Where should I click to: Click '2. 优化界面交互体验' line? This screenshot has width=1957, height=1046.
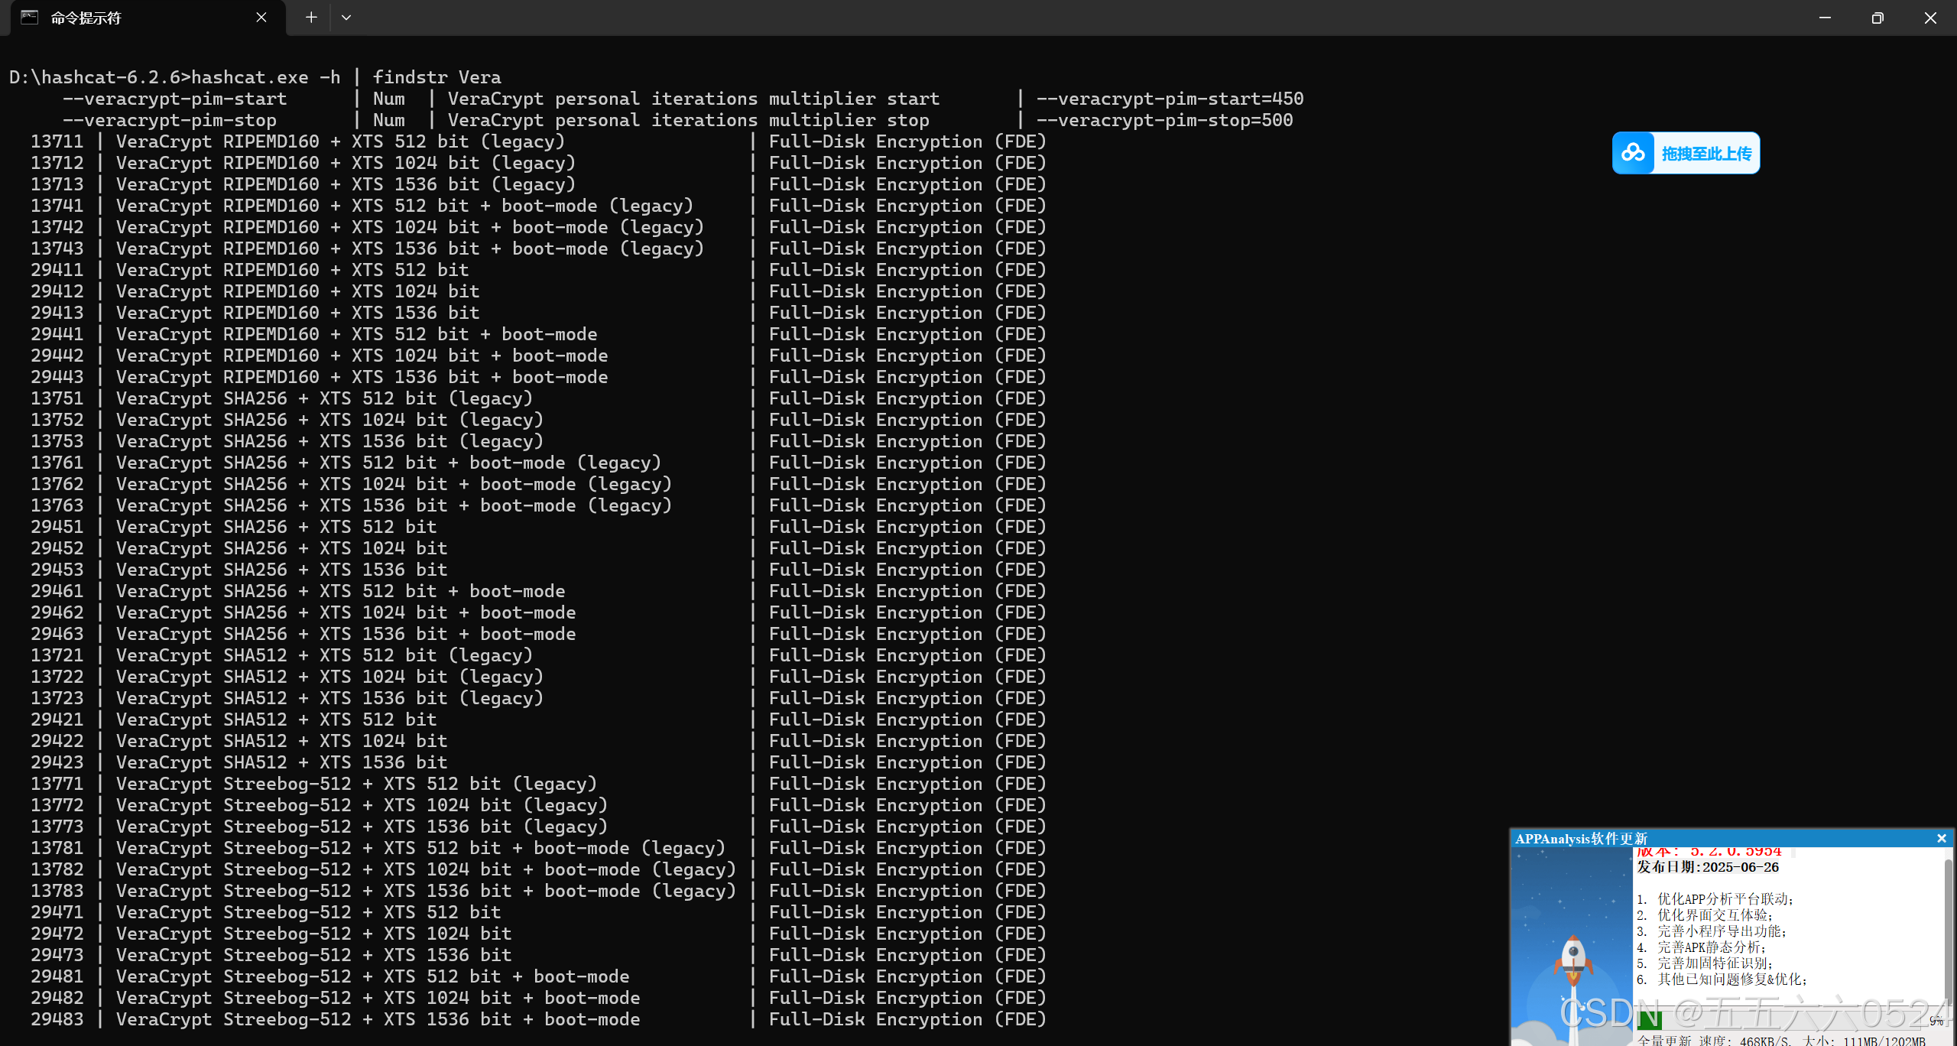1705,915
